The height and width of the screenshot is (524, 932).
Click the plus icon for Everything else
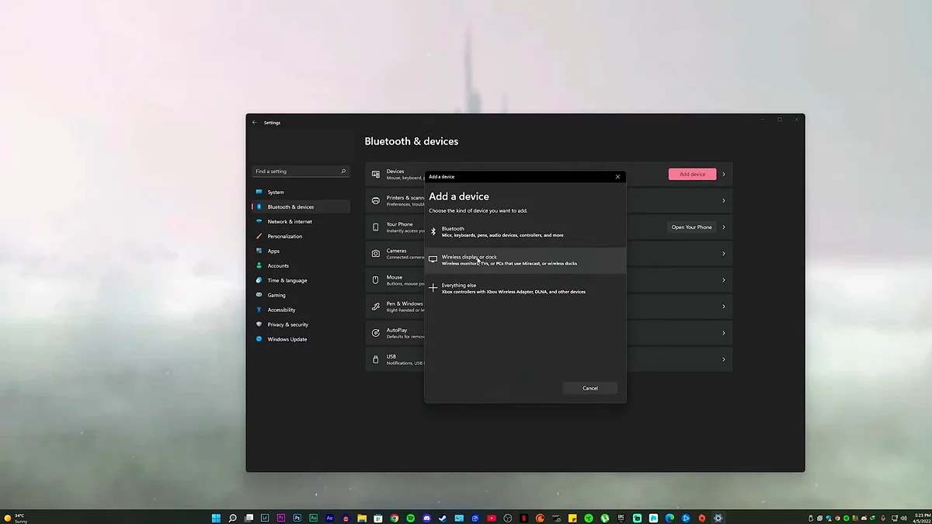click(433, 288)
